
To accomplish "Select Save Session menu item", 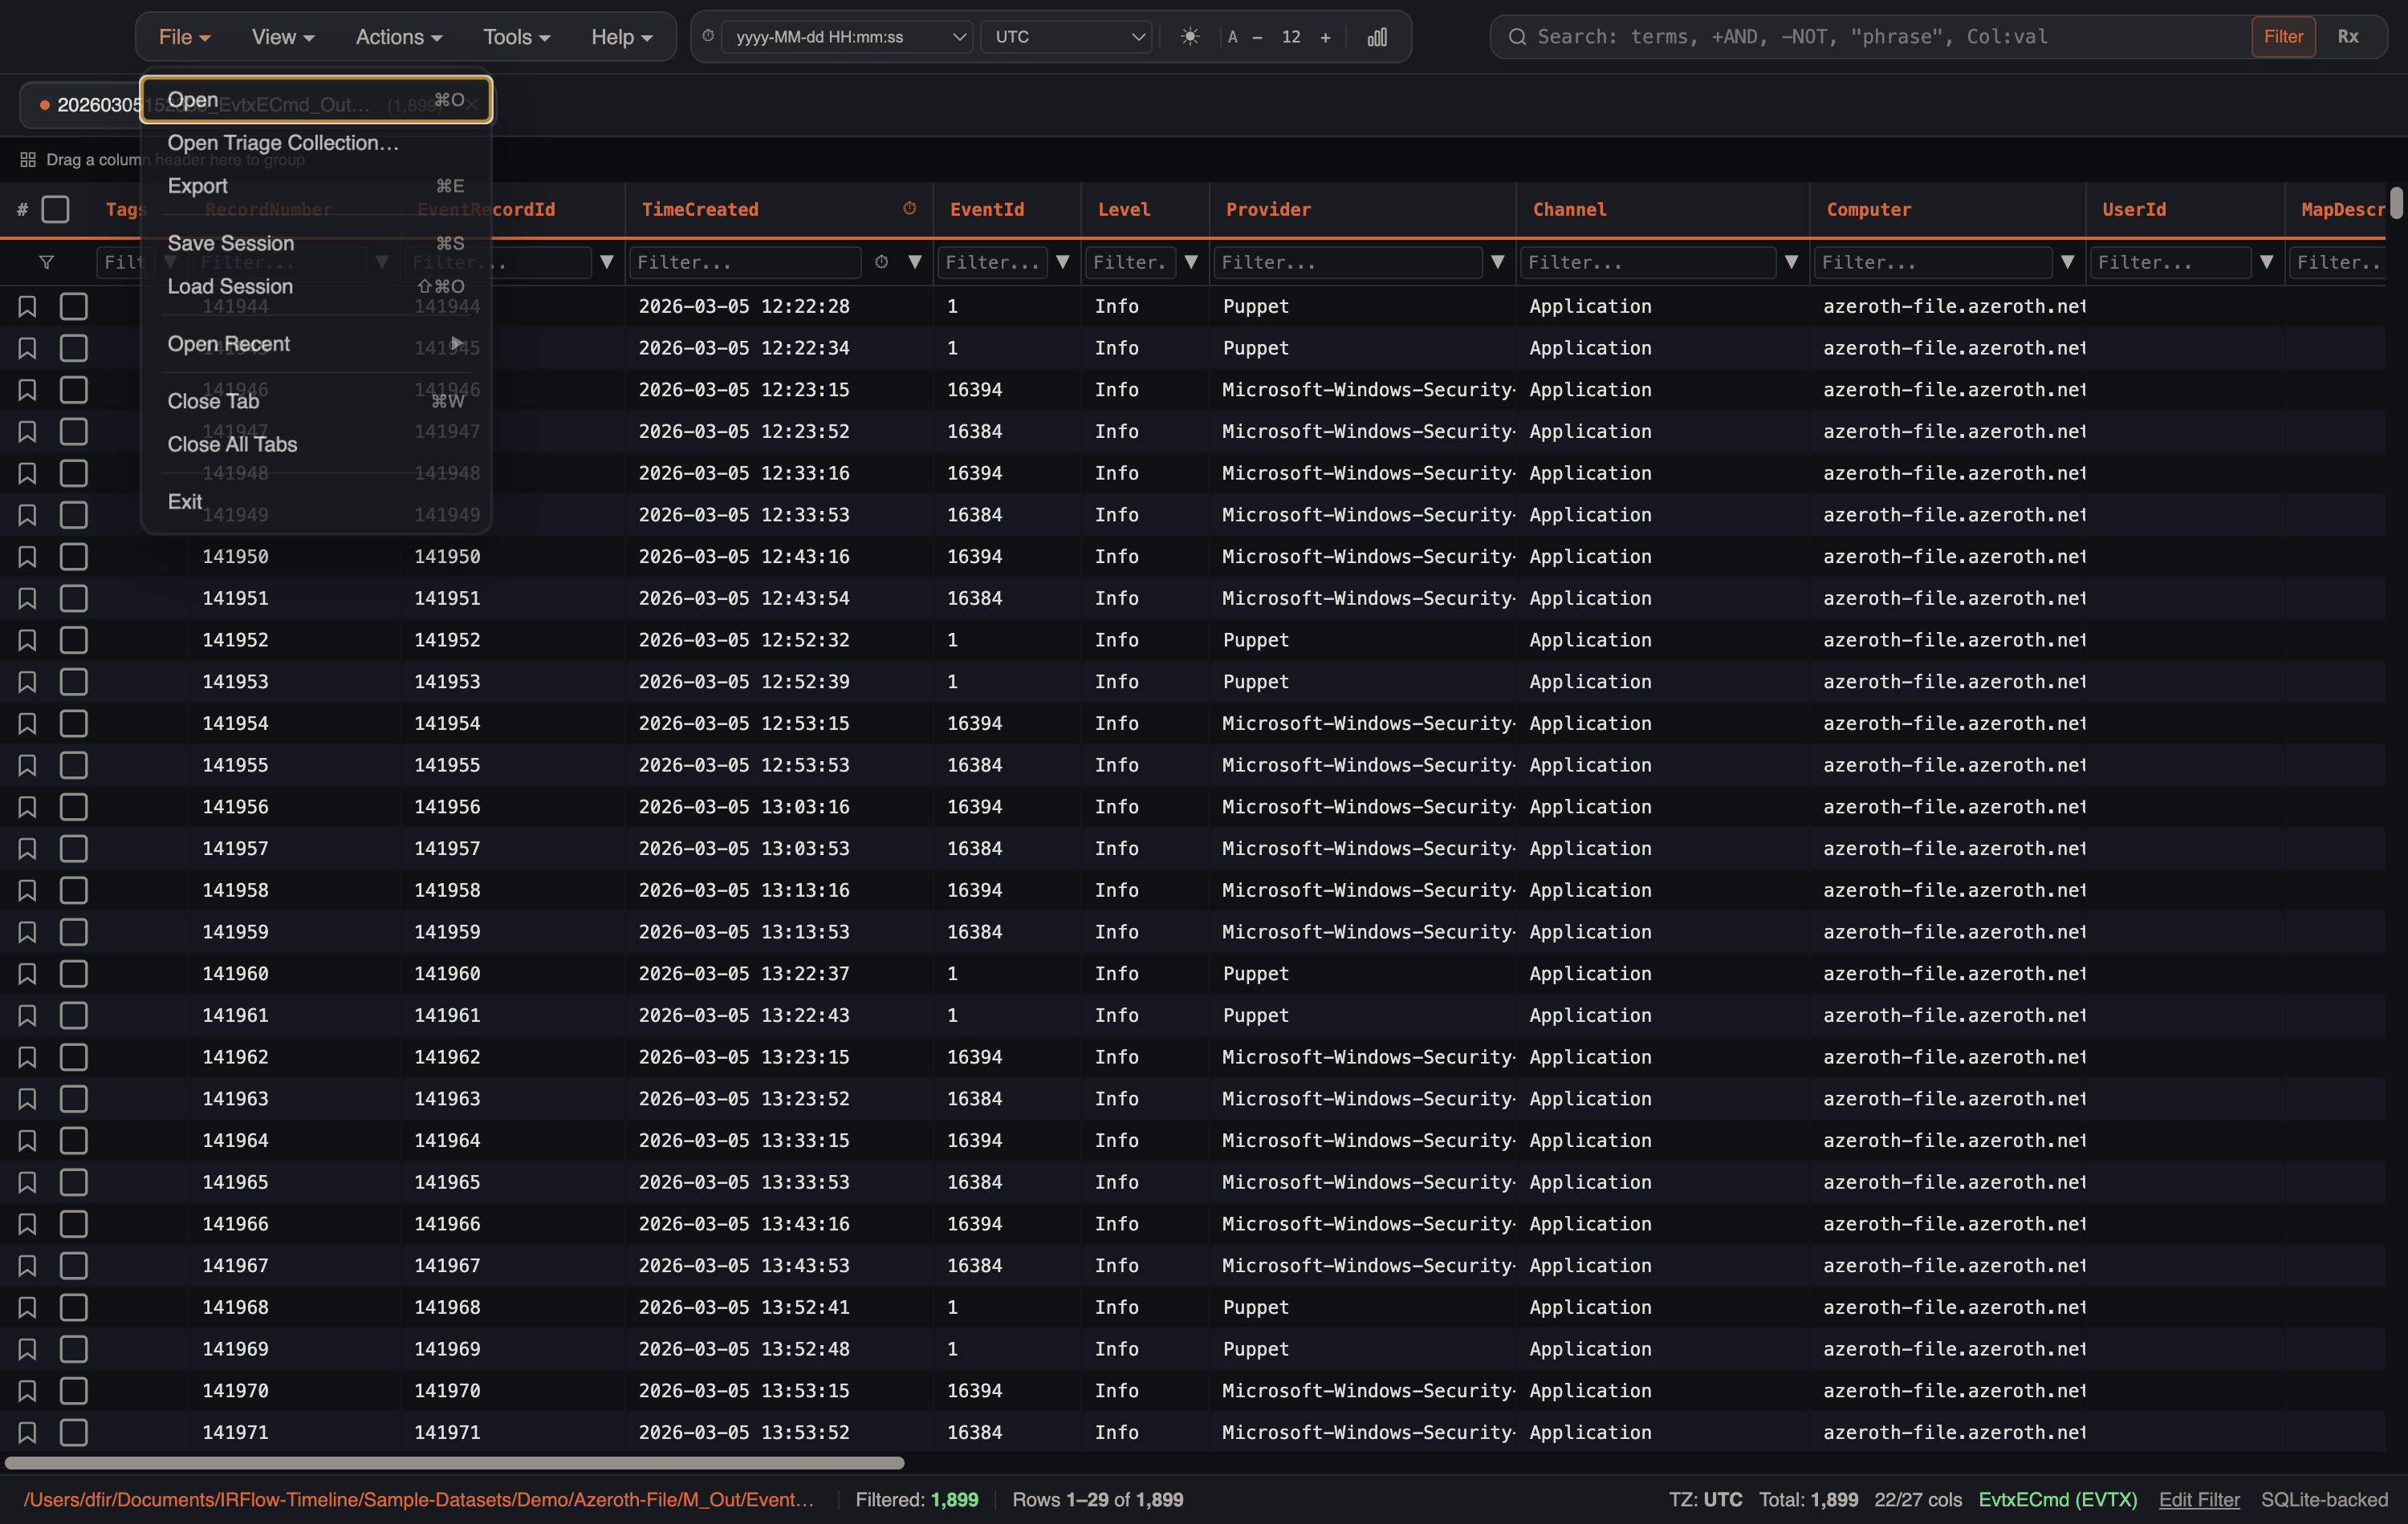I will (x=316, y=243).
